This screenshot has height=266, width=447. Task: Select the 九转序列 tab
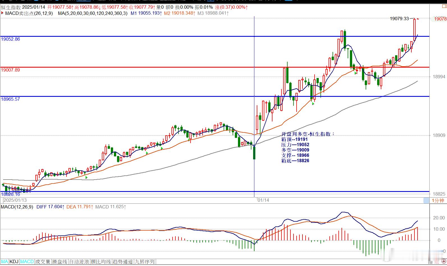145,262
